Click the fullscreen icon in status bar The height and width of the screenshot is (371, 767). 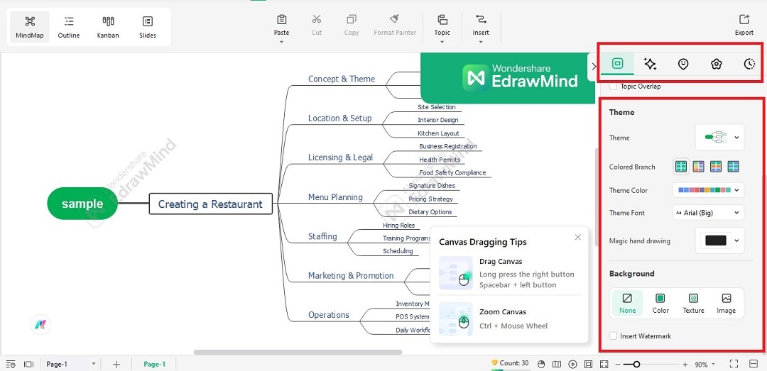pyautogui.click(x=733, y=364)
